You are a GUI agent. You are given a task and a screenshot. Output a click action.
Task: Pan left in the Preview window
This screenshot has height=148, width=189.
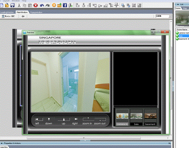[37, 121]
